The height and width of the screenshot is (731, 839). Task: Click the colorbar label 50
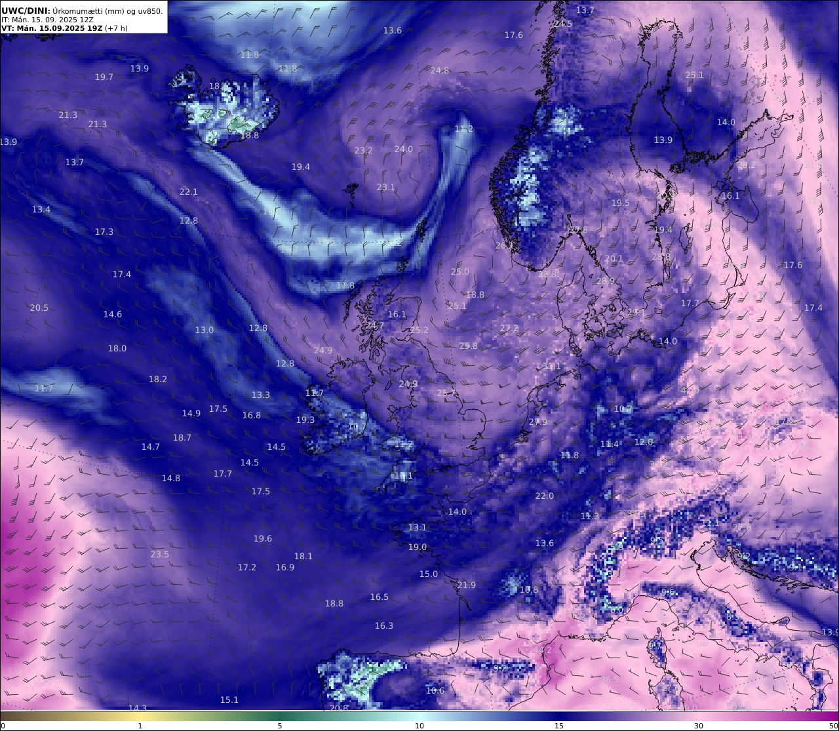pos(833,726)
